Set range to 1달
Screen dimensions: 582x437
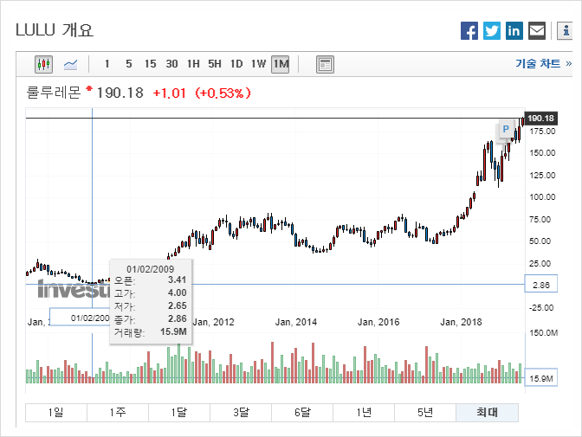tap(179, 413)
